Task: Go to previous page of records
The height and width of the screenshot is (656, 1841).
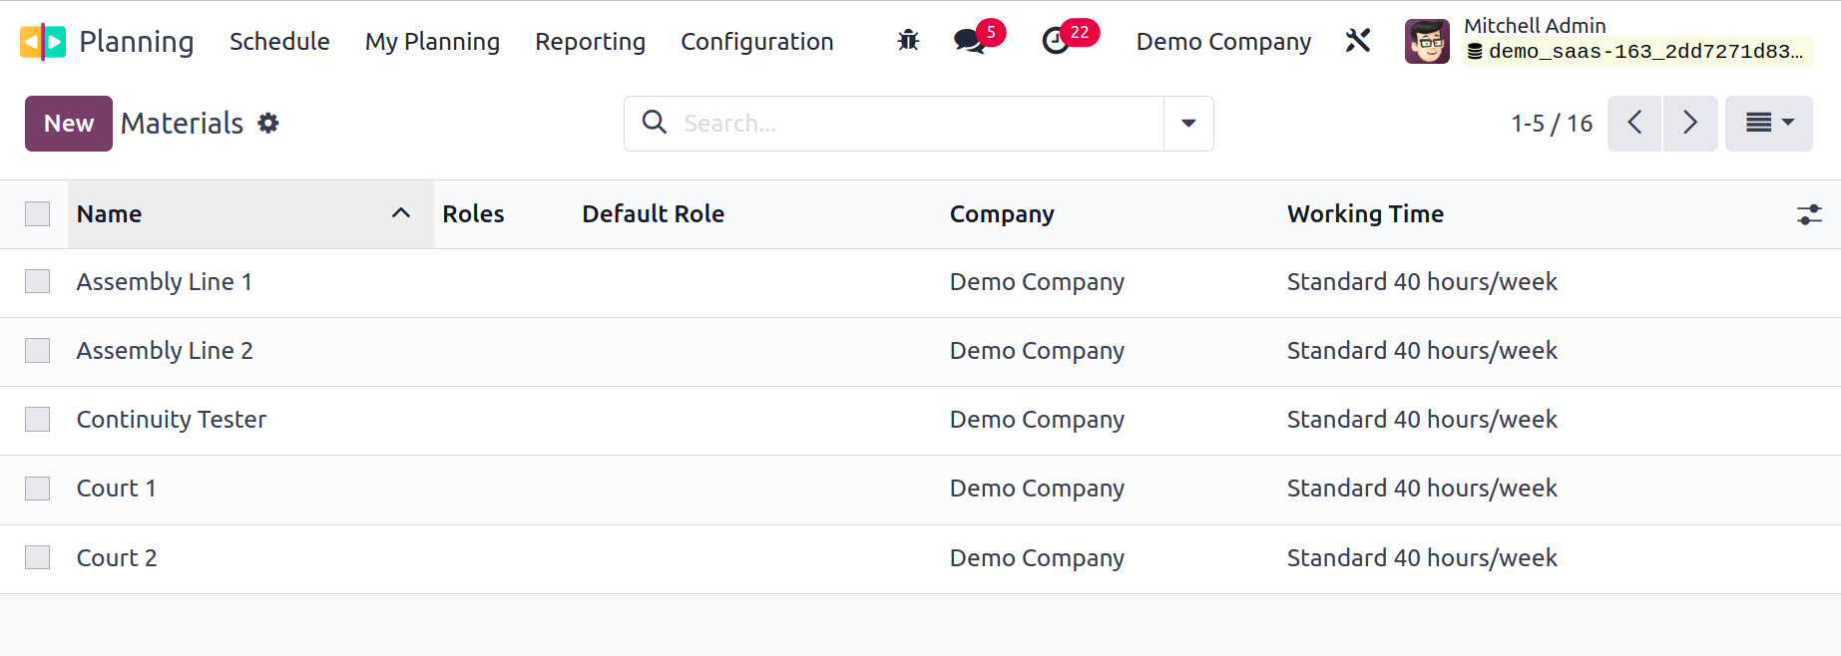Action: pyautogui.click(x=1634, y=124)
